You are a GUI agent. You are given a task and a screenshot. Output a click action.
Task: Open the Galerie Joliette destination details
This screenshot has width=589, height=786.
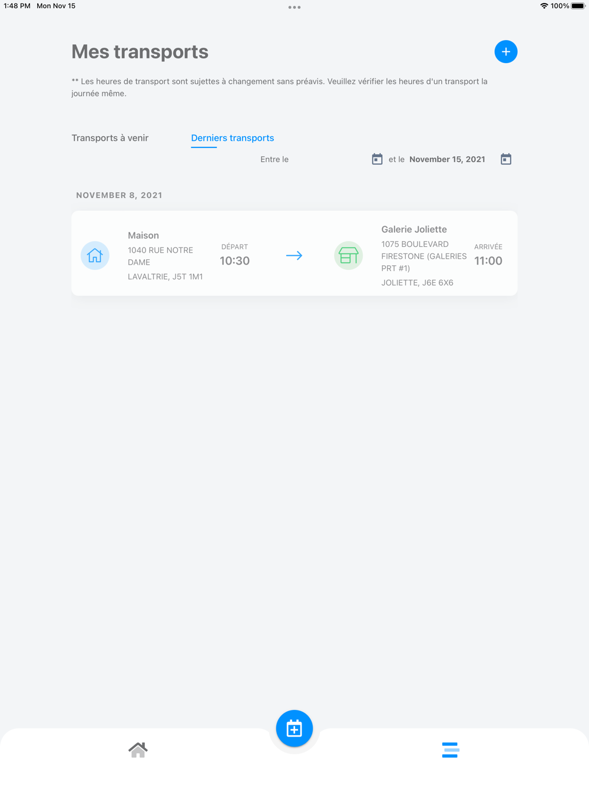424,256
